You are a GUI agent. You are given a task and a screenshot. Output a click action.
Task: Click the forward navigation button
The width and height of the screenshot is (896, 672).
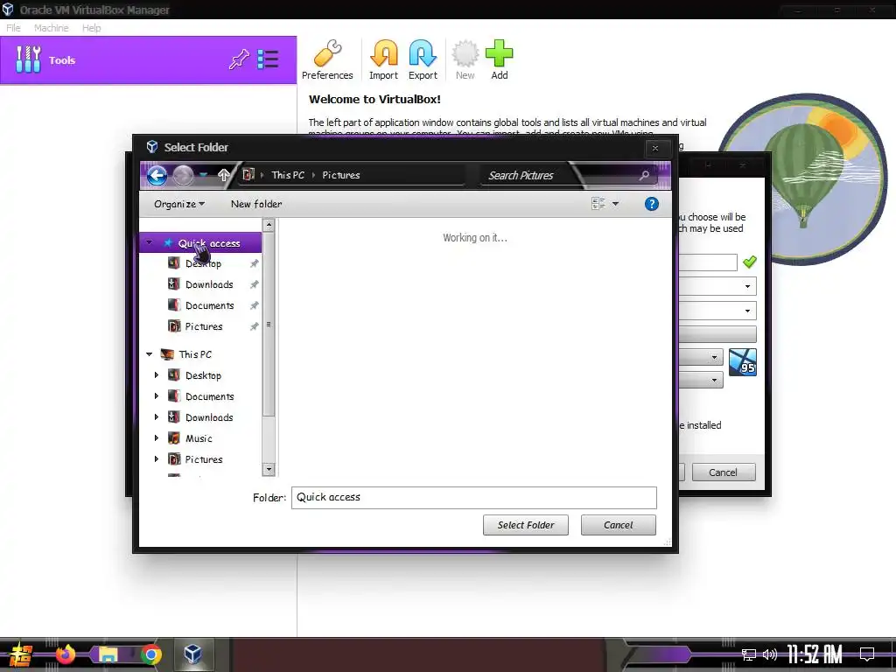[183, 175]
